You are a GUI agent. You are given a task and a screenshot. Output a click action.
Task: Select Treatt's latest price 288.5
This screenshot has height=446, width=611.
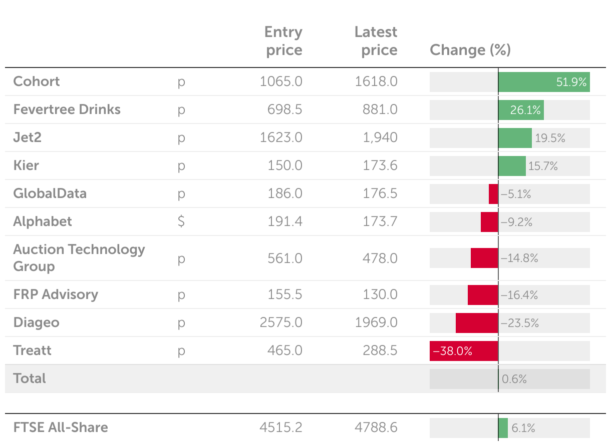click(x=380, y=350)
